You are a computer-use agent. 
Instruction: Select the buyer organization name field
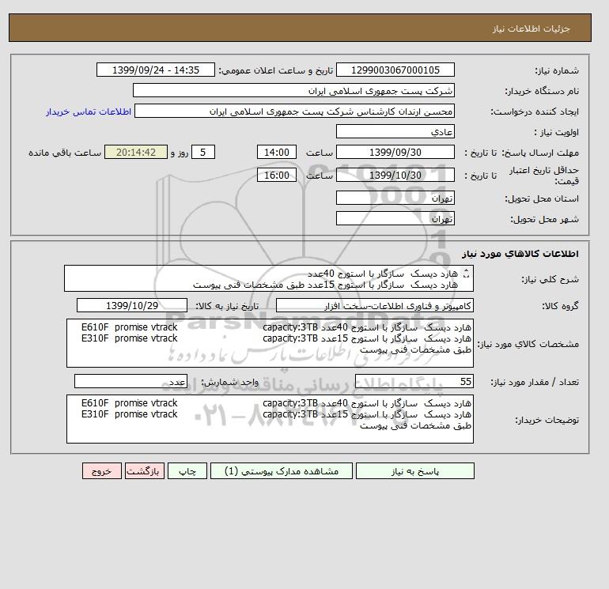pos(293,90)
